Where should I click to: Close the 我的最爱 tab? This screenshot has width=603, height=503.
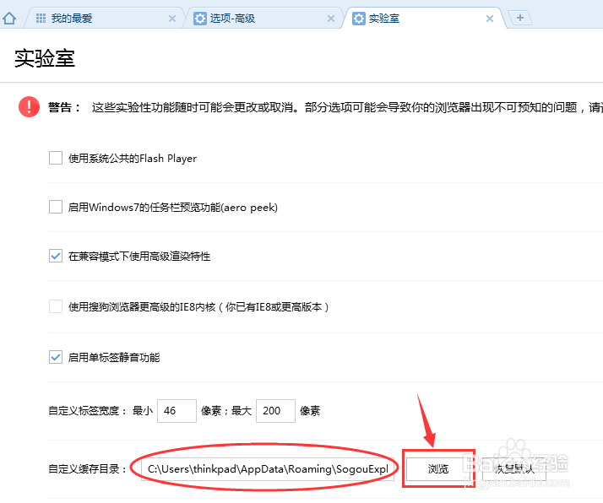coord(172,19)
